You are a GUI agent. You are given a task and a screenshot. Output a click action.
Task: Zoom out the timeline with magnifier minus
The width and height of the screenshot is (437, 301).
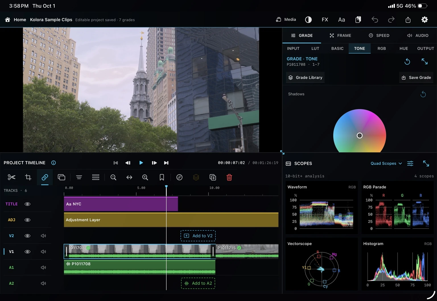pos(113,177)
